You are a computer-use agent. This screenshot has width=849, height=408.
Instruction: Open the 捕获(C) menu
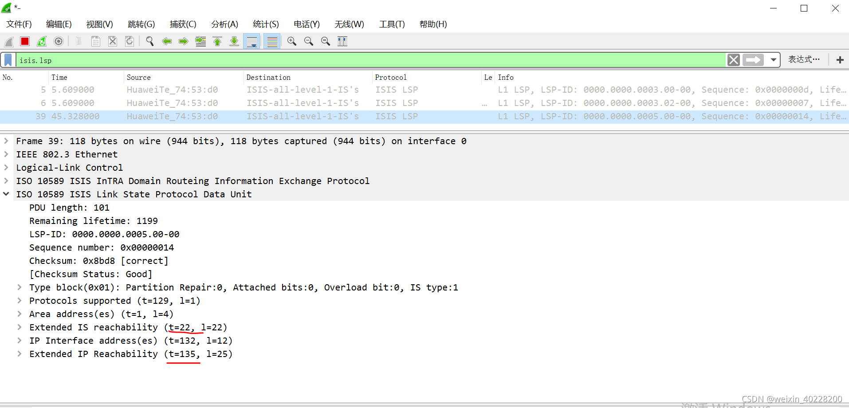[183, 24]
